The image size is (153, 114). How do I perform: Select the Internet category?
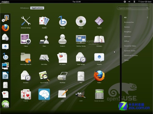pos(127,36)
